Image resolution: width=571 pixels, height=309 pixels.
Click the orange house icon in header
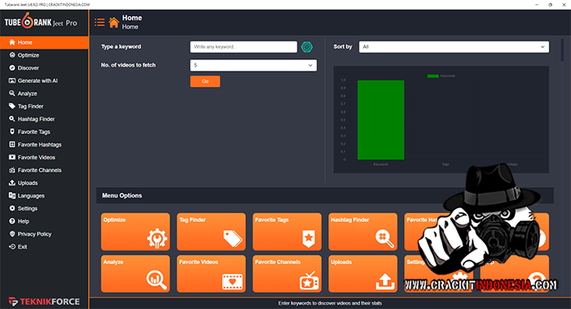pos(114,23)
